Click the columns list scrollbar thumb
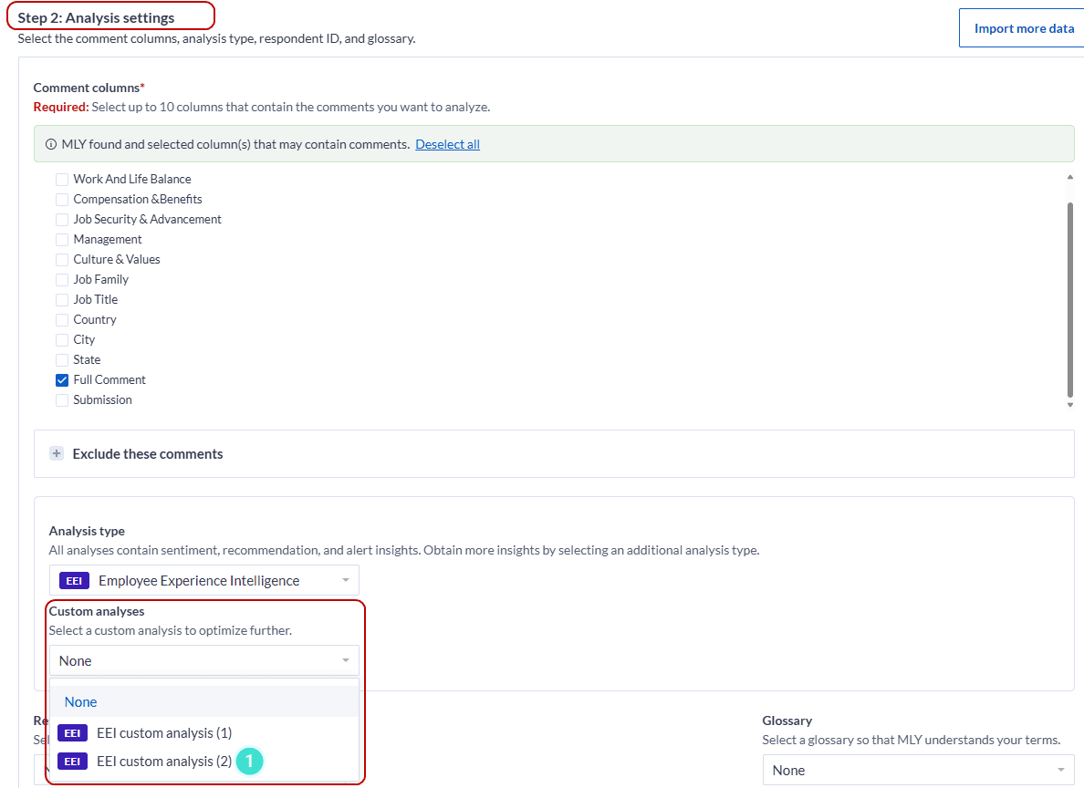 click(1070, 298)
